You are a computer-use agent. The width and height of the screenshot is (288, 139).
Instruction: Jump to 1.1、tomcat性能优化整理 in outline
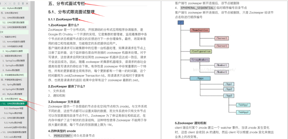14,42
